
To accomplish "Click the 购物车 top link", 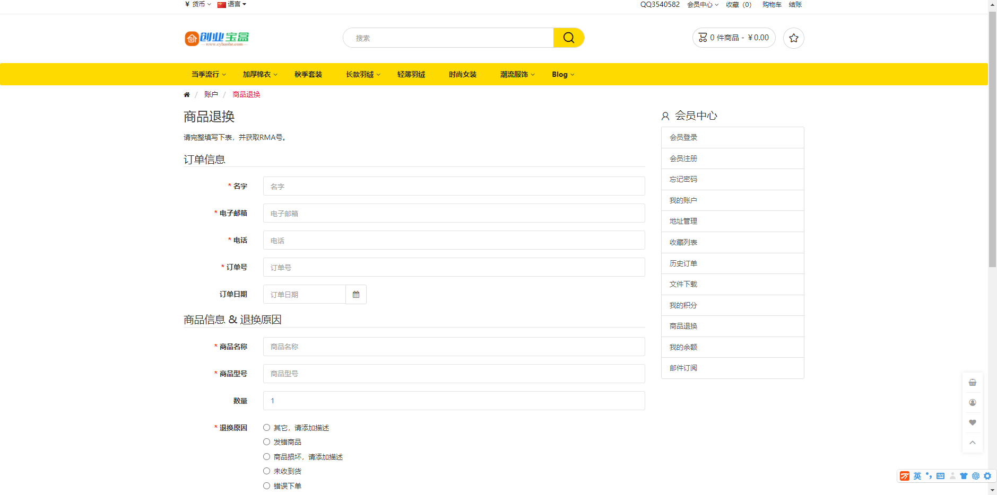I will pyautogui.click(x=772, y=5).
